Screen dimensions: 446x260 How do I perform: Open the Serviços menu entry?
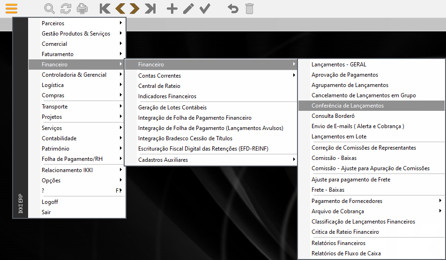tap(77, 128)
